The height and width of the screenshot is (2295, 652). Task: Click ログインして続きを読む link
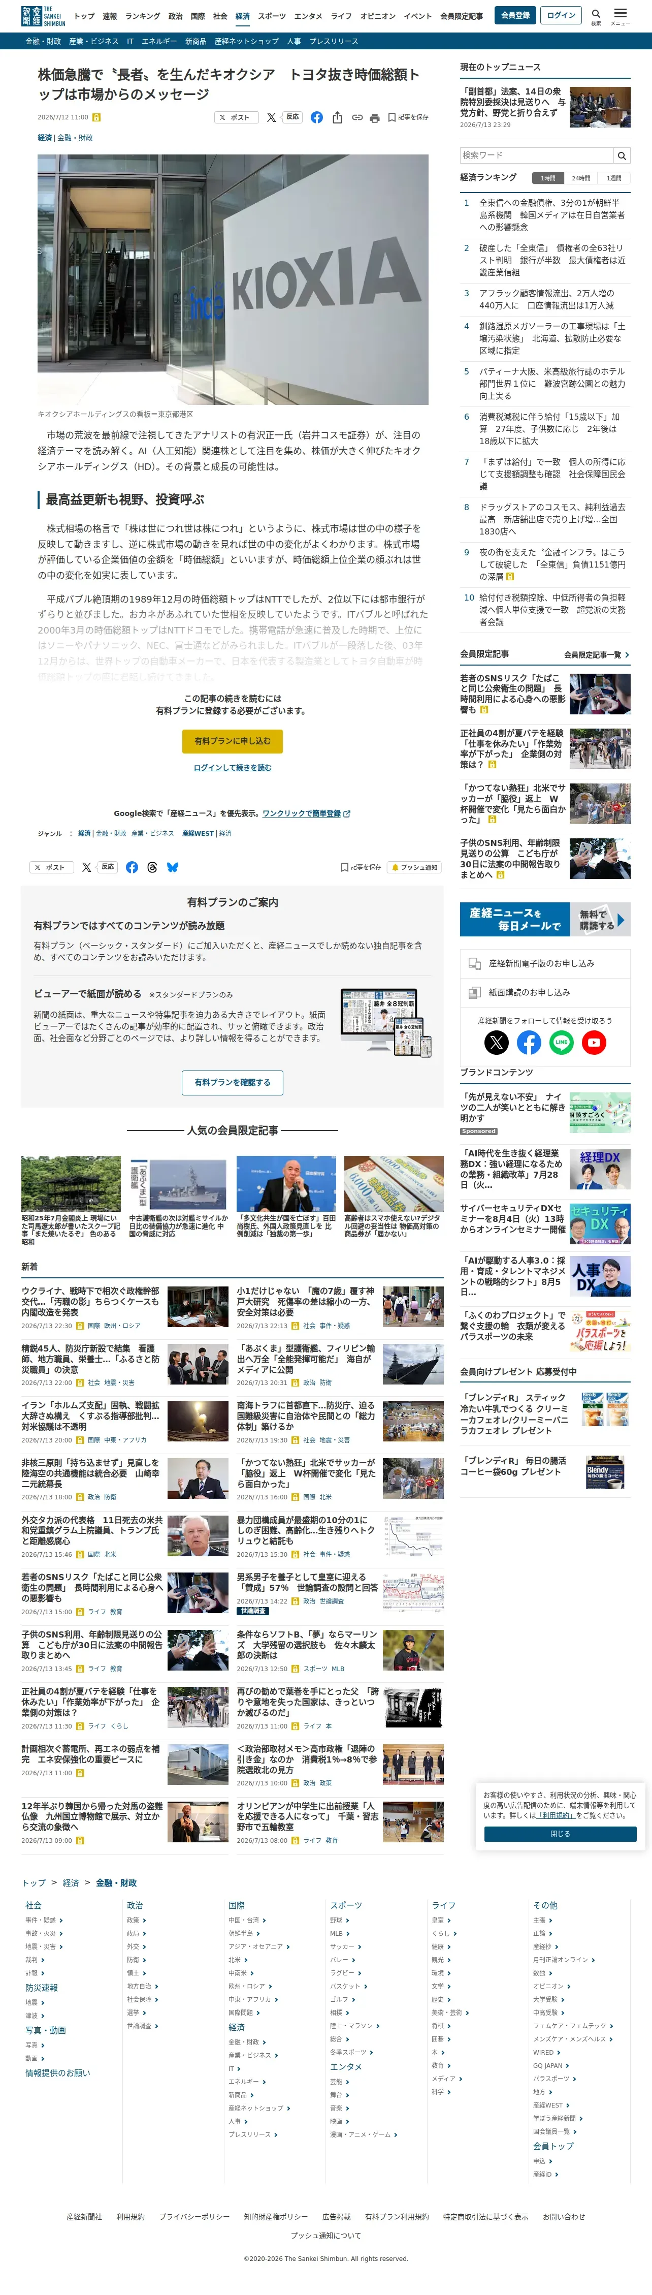[x=233, y=767]
